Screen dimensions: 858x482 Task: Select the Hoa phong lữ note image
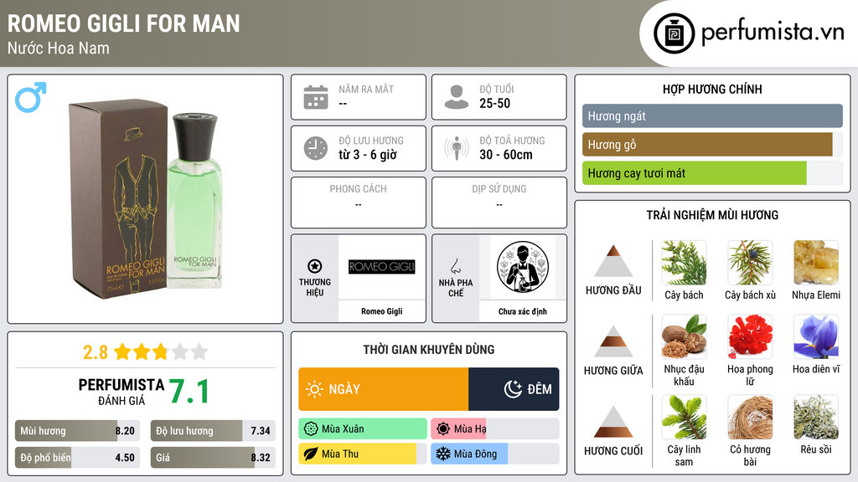coord(750,336)
